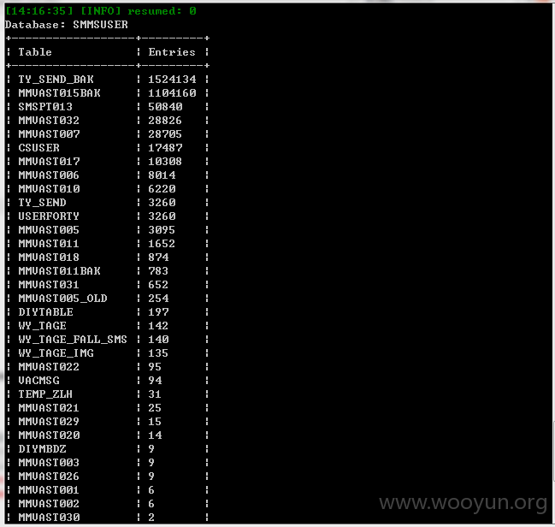Image resolution: width=555 pixels, height=527 pixels.
Task: Select the table name MMVAST010
Action: pyautogui.click(x=50, y=189)
